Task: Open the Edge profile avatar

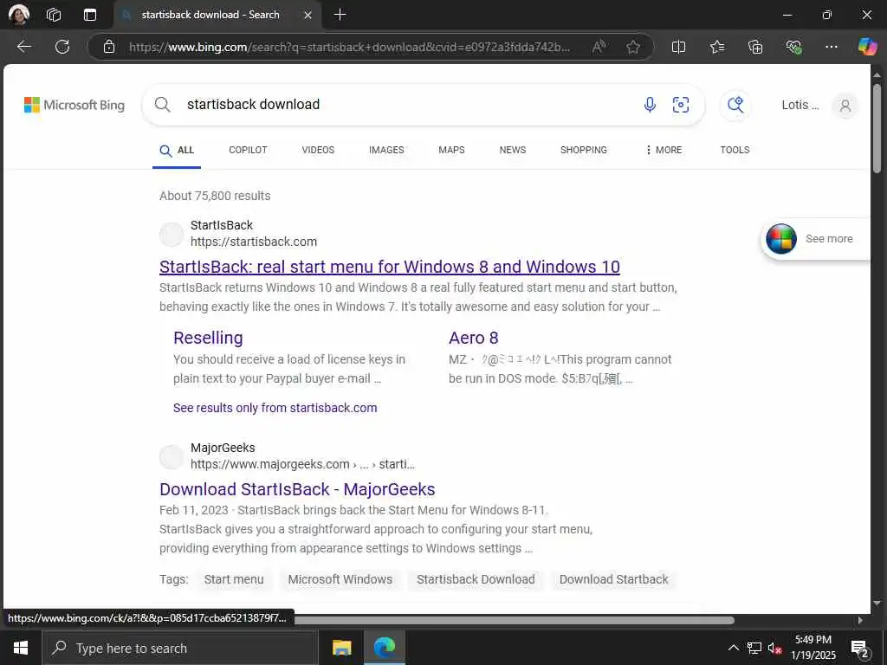Action: 19,14
